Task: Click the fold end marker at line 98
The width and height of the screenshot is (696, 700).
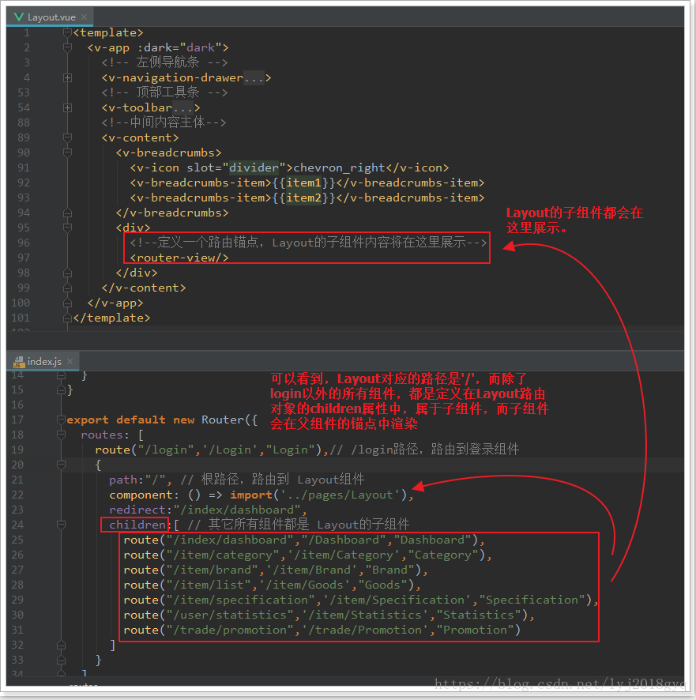Action: click(x=67, y=273)
